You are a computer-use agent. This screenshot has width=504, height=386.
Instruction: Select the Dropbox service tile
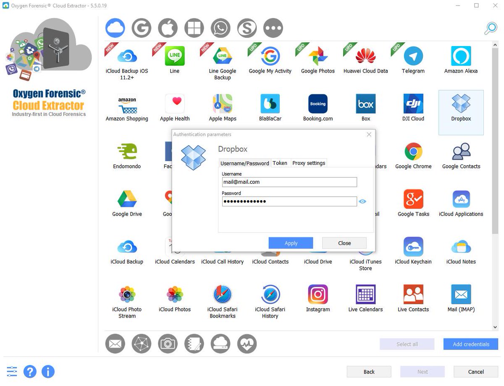click(x=461, y=112)
